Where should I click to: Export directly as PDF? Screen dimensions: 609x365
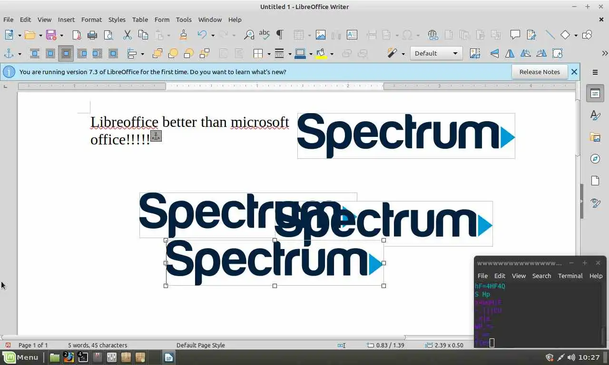pyautogui.click(x=77, y=35)
